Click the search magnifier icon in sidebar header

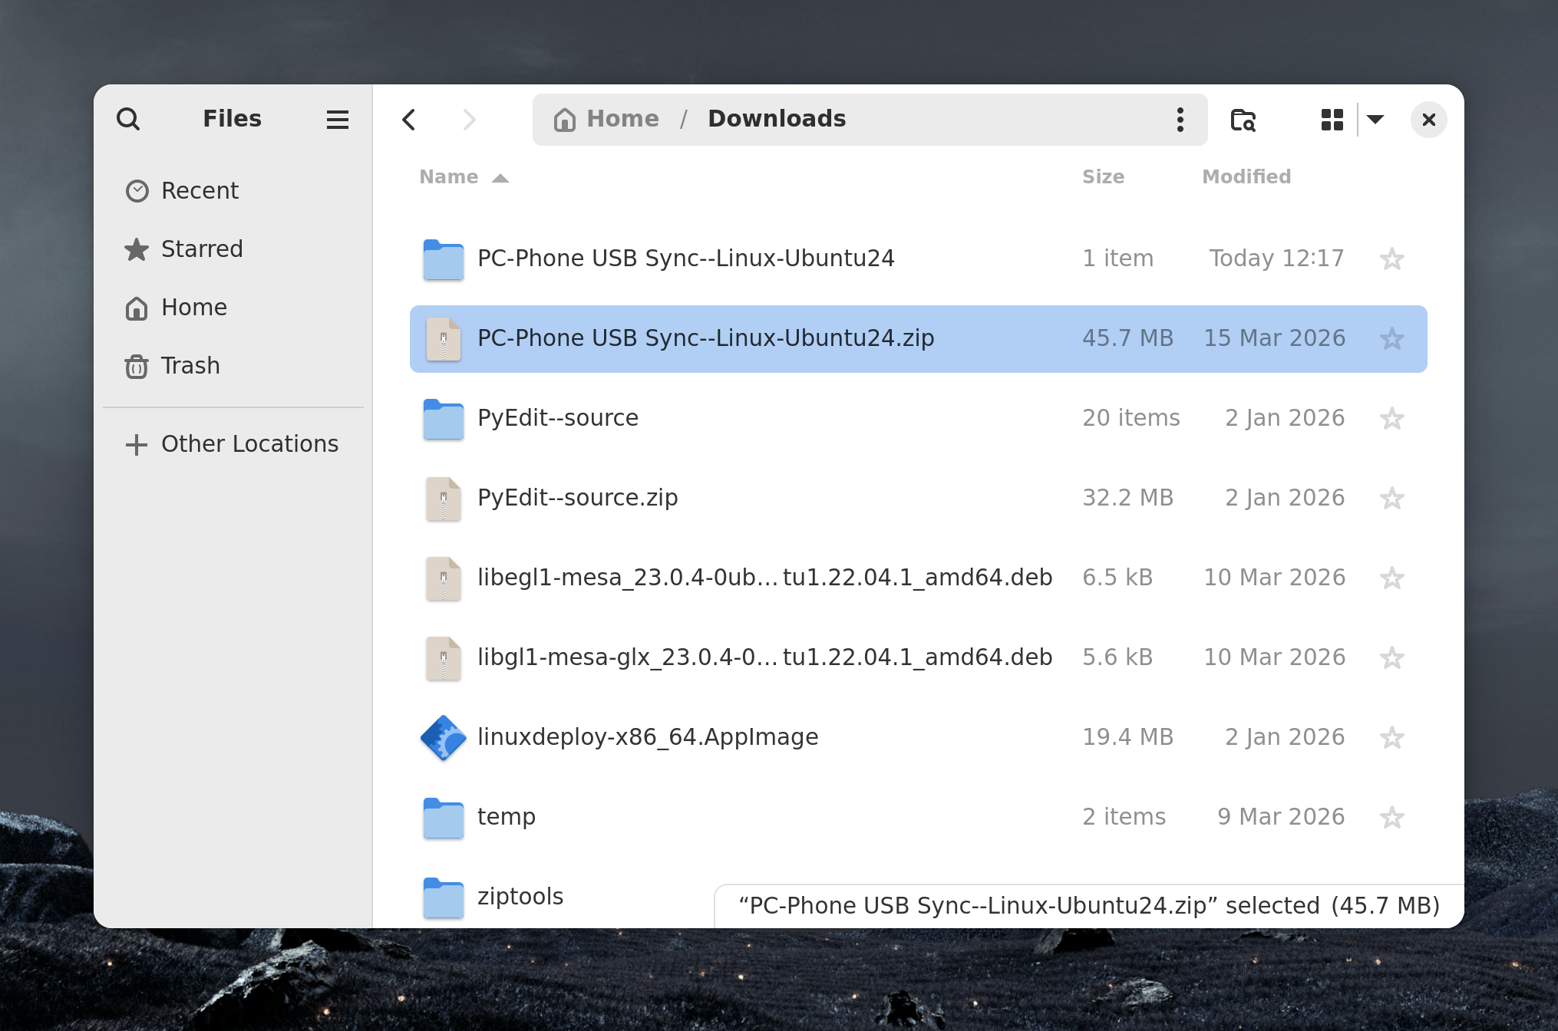(128, 119)
